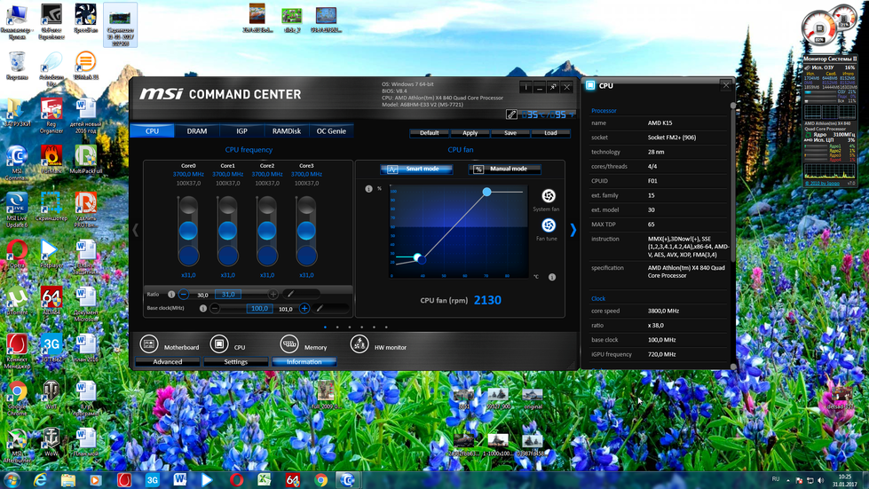The image size is (869, 489).
Task: Open AIDA64 desktop shortcut
Action: pyautogui.click(x=51, y=301)
